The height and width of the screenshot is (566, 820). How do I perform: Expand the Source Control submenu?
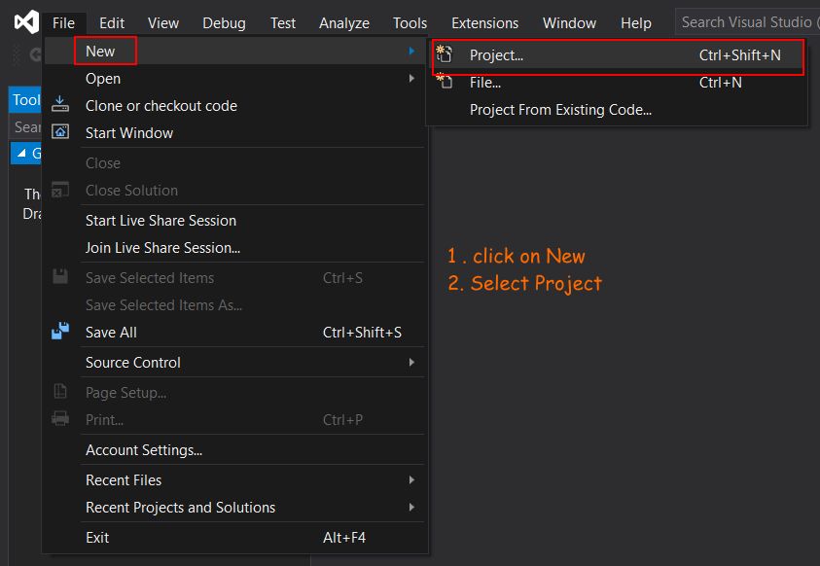pyautogui.click(x=411, y=362)
